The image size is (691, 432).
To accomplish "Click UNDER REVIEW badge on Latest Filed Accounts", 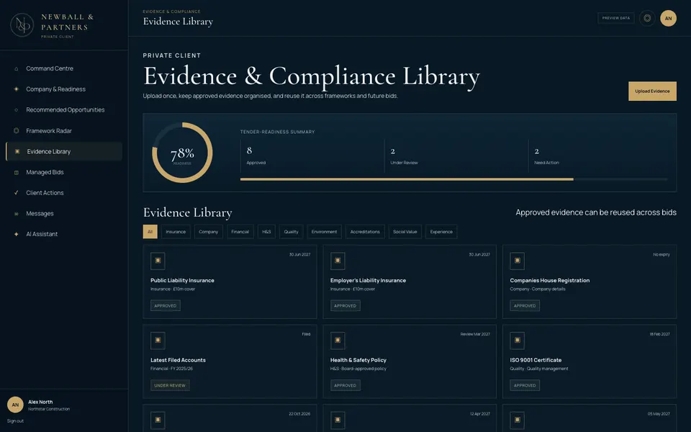I will tap(170, 385).
